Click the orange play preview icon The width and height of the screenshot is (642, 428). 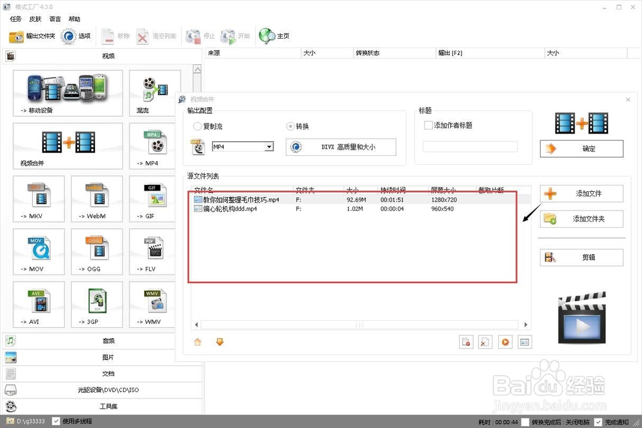coord(505,341)
